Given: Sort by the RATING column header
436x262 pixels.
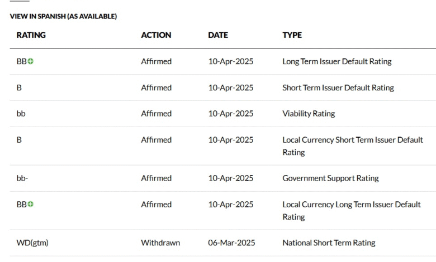Looking at the screenshot, I should [x=31, y=35].
